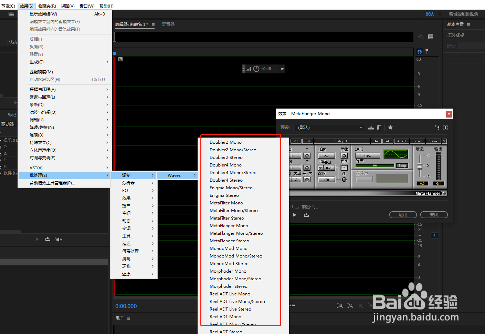Expand the 振幅与压限 submenu
This screenshot has width=485, height=334.
(x=65, y=90)
